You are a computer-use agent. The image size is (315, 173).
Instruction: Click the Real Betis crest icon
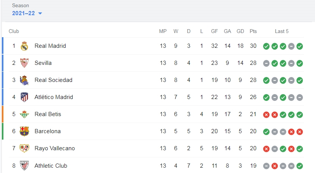(x=24, y=114)
